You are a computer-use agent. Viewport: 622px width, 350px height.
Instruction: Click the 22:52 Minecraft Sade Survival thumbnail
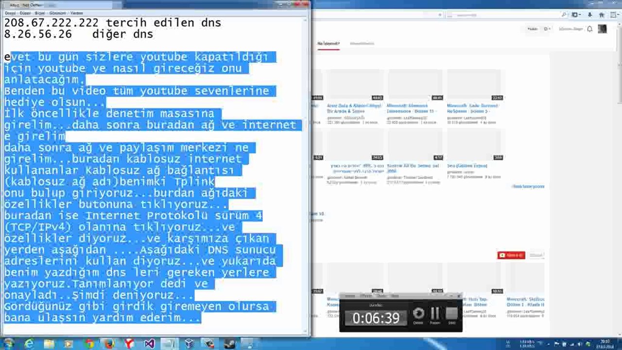tap(475, 85)
